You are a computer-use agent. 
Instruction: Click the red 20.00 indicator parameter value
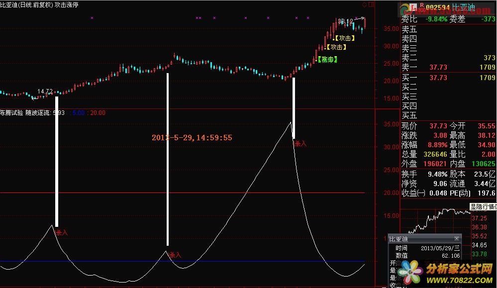[98, 113]
